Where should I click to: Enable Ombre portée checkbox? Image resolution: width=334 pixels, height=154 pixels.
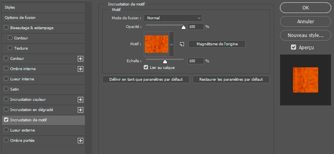[6, 140]
